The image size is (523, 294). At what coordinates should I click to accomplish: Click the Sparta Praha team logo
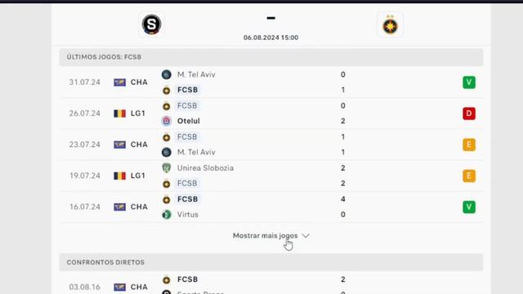coord(151,24)
